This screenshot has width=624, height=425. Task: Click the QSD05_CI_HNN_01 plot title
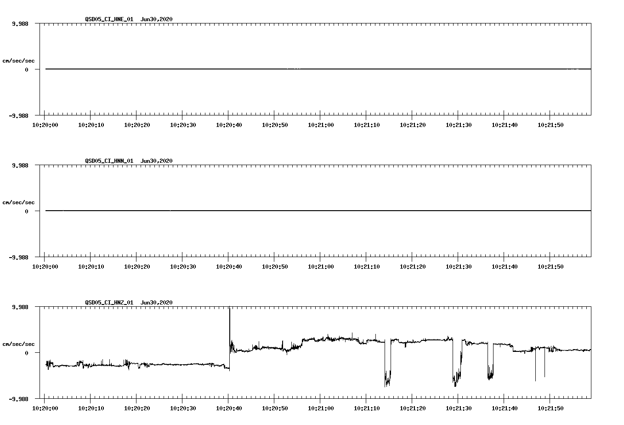pos(129,161)
